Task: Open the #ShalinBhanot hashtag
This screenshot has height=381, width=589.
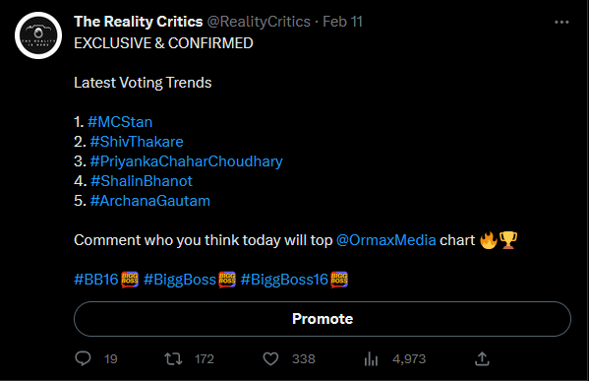Action: tap(142, 181)
